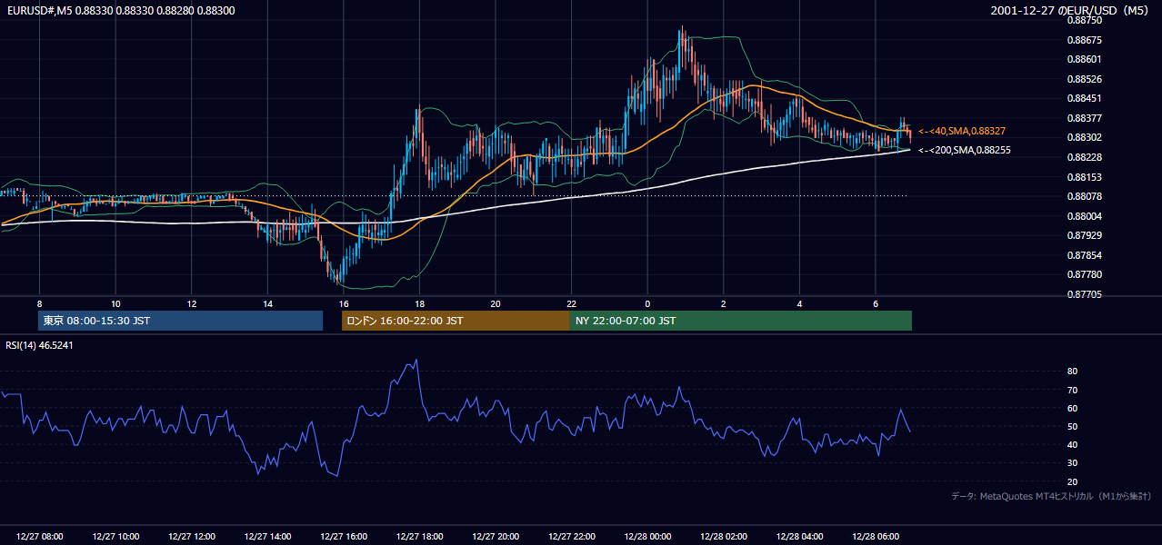Click the 12/27 10:00 bottom time label
The height and width of the screenshot is (545, 1162).
[115, 537]
